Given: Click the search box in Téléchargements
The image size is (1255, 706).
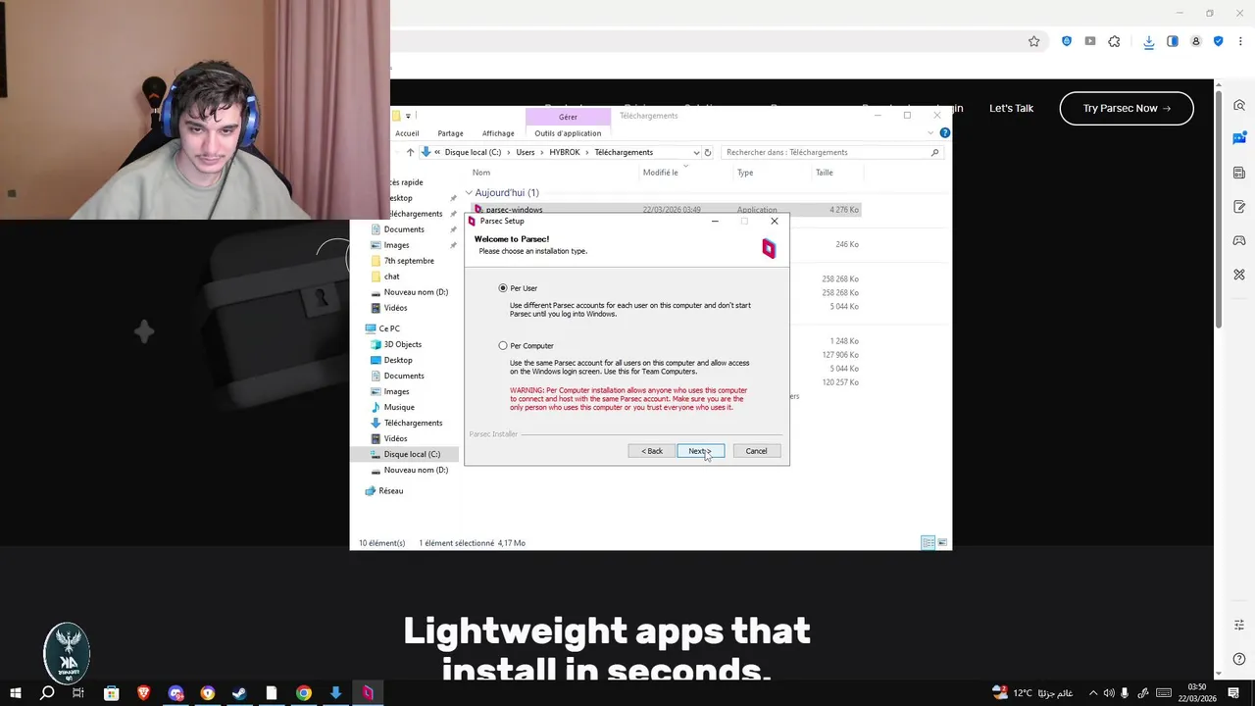Looking at the screenshot, I should [831, 152].
